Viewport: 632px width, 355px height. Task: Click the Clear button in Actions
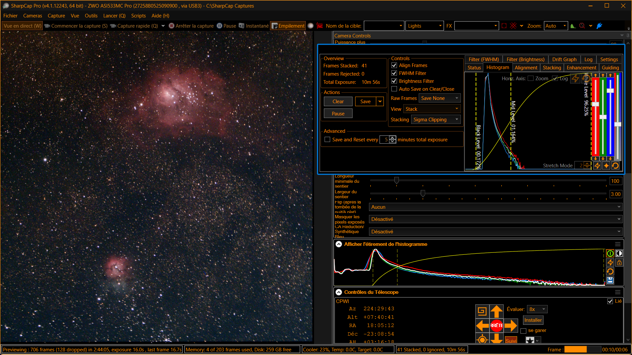pos(338,102)
